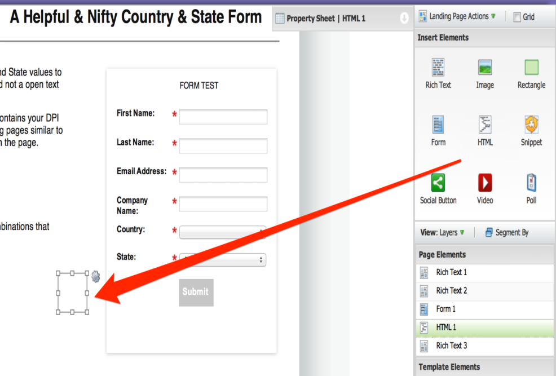Open the State dropdown in the form
Screen dimensions: 556x376
pyautogui.click(x=223, y=260)
